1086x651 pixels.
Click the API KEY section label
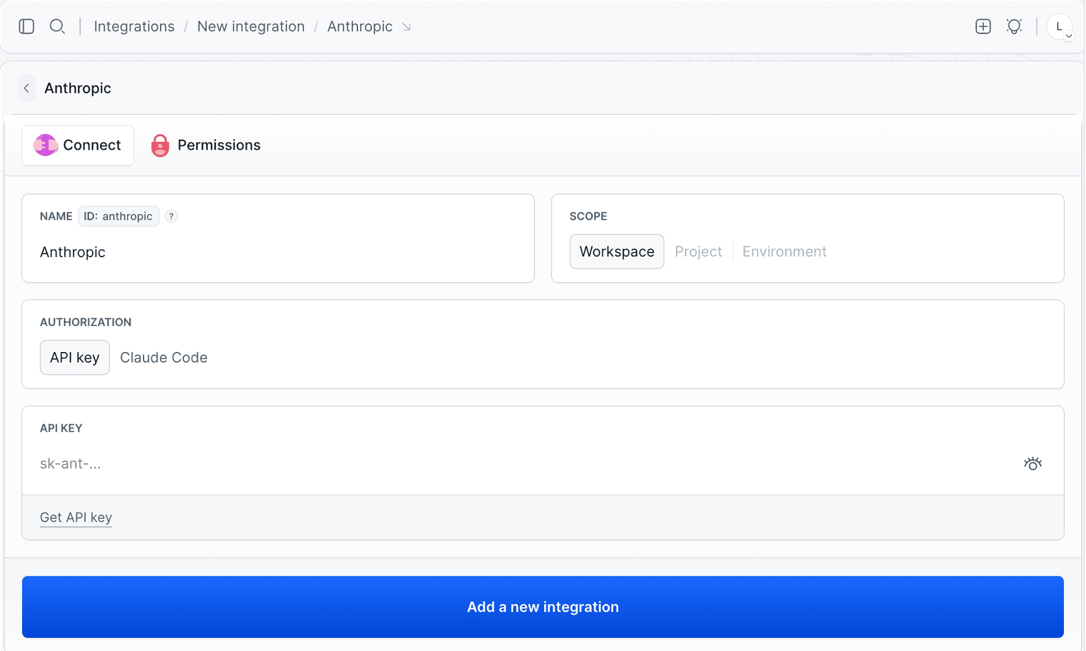point(61,428)
